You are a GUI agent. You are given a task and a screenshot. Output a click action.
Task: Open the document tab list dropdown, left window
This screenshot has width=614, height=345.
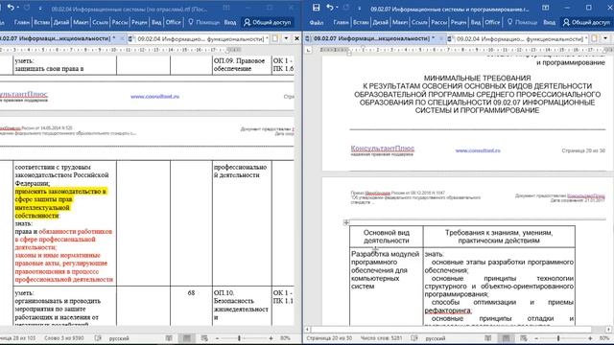pos(286,38)
